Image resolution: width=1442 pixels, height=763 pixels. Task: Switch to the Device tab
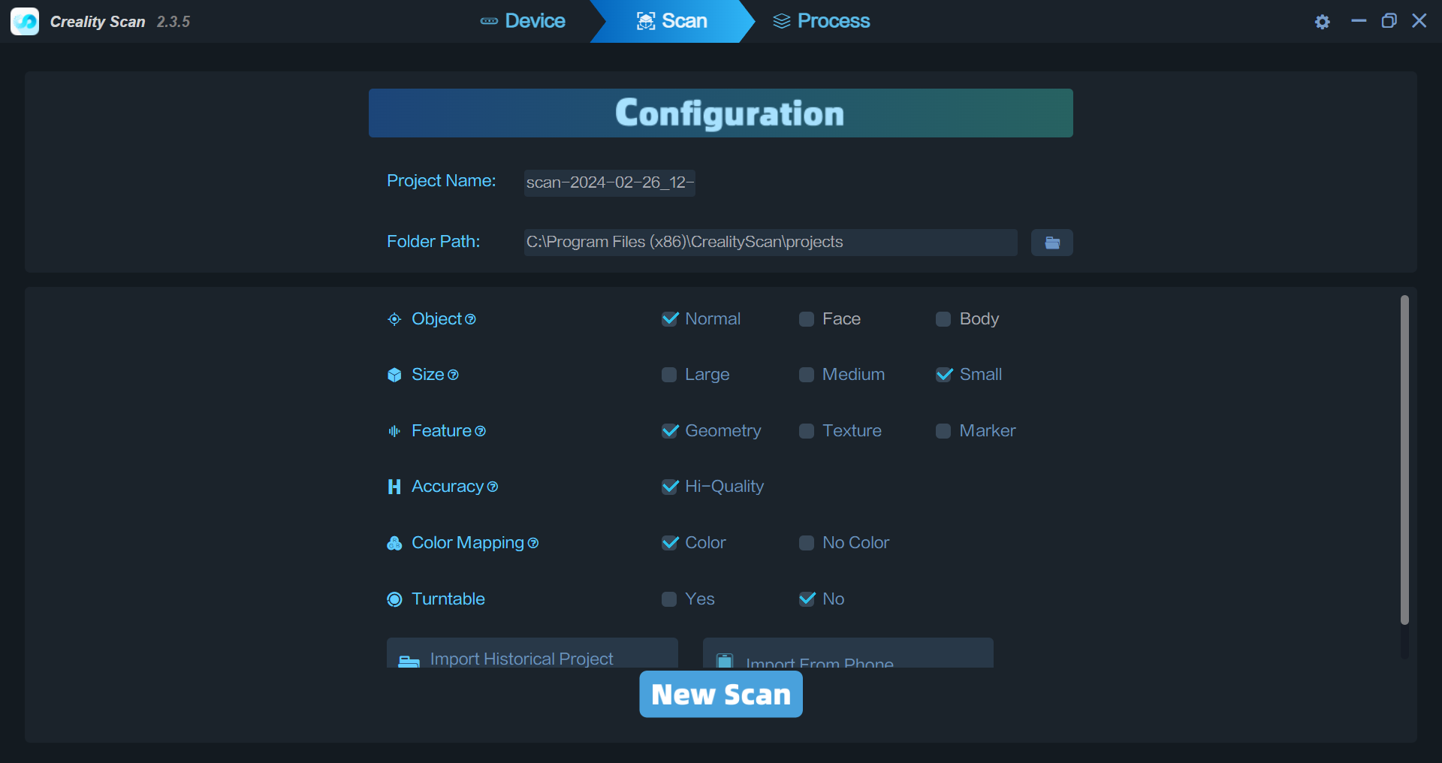point(523,21)
